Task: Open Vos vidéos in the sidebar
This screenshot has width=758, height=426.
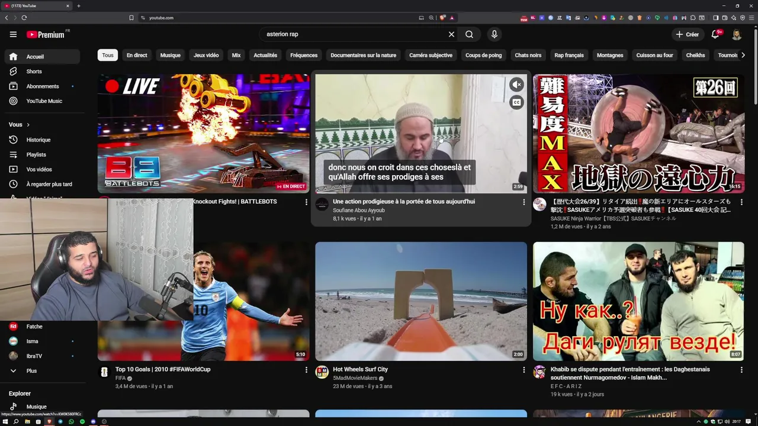Action: (x=43, y=169)
